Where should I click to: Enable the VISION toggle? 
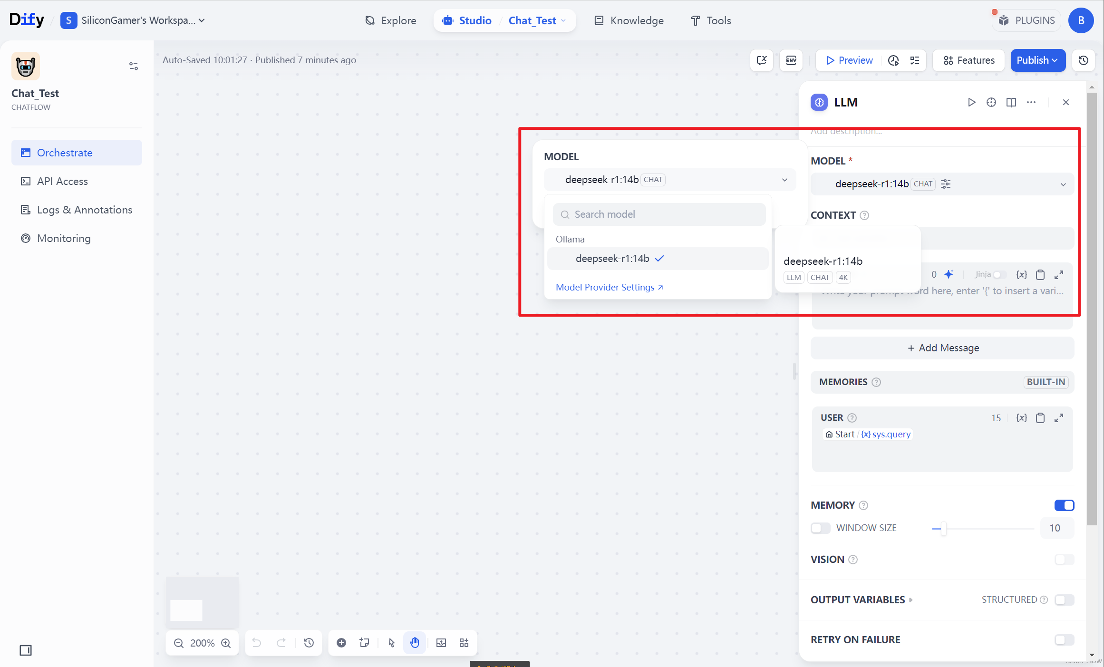(x=1064, y=560)
